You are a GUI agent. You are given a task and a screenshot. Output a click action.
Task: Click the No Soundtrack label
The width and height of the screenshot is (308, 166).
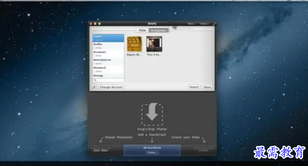pyautogui.click(x=152, y=148)
